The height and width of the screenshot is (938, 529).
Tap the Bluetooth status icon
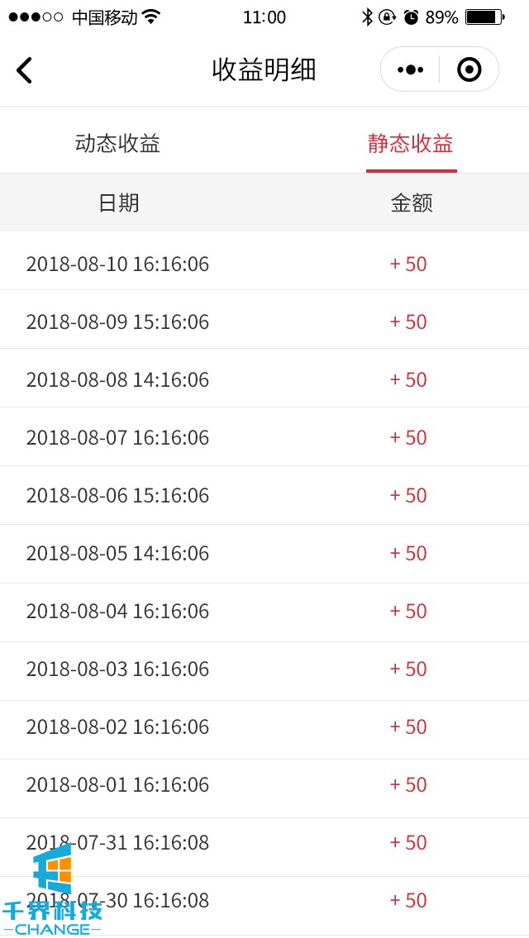pyautogui.click(x=367, y=17)
